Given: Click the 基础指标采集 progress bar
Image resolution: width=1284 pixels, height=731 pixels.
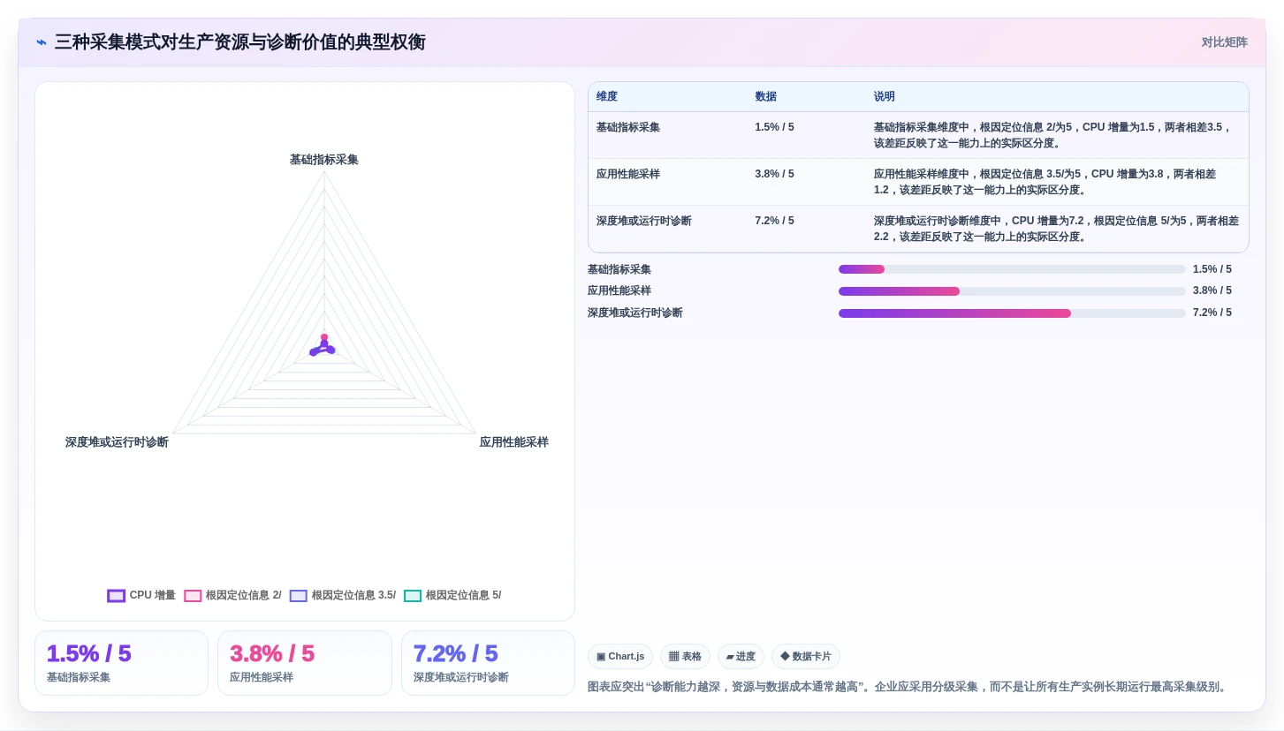Looking at the screenshot, I should point(1012,269).
